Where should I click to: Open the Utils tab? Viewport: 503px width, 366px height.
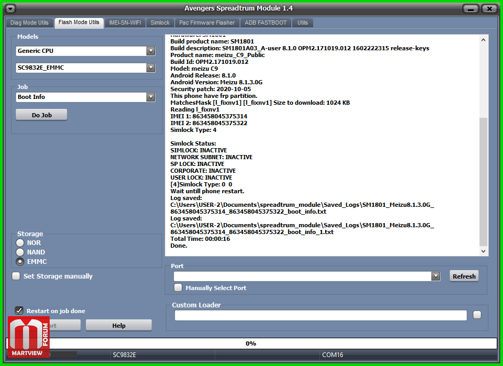click(303, 23)
